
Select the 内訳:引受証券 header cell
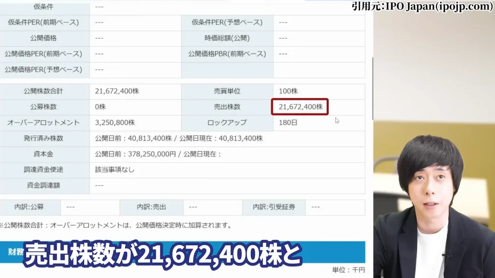click(274, 207)
